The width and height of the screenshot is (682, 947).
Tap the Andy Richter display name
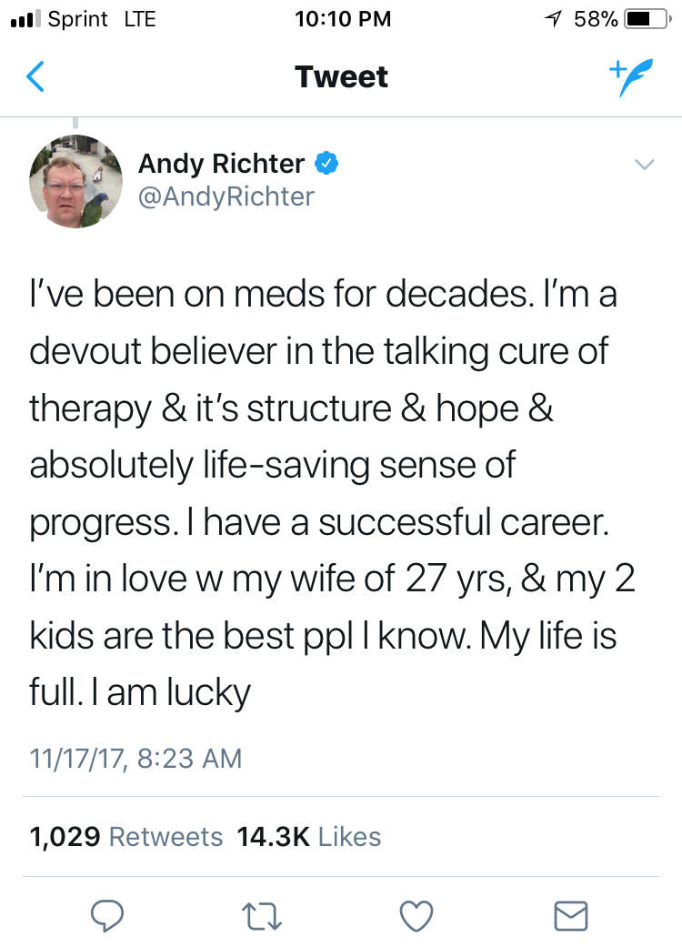[x=221, y=164]
